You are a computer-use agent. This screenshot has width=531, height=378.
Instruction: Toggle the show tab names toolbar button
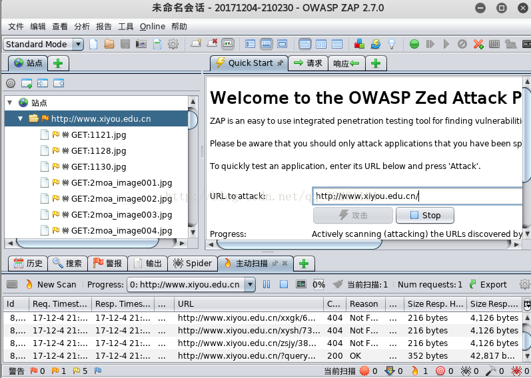coord(228,44)
